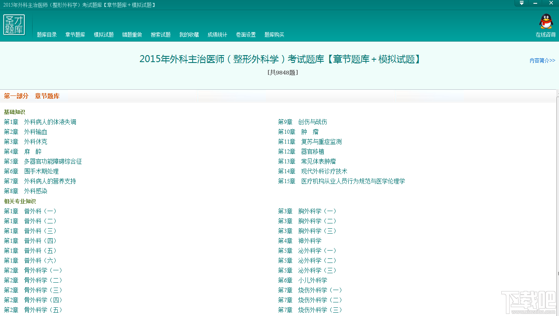Open chapter 13 常见体表肿瘤

click(307, 161)
